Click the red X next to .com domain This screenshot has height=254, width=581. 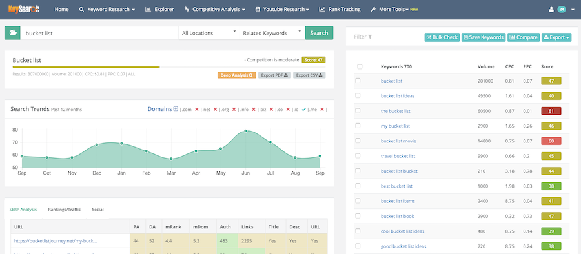tap(197, 109)
